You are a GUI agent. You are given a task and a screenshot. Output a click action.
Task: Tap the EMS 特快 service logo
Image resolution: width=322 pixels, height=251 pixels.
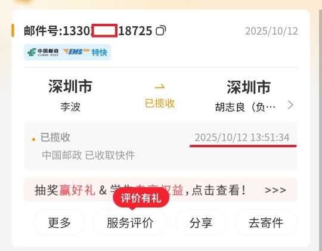click(85, 52)
